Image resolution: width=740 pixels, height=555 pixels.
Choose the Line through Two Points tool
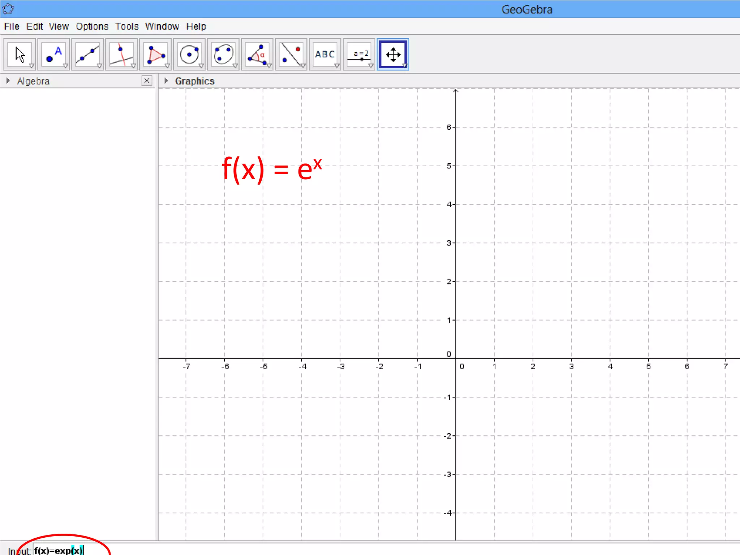pyautogui.click(x=87, y=54)
